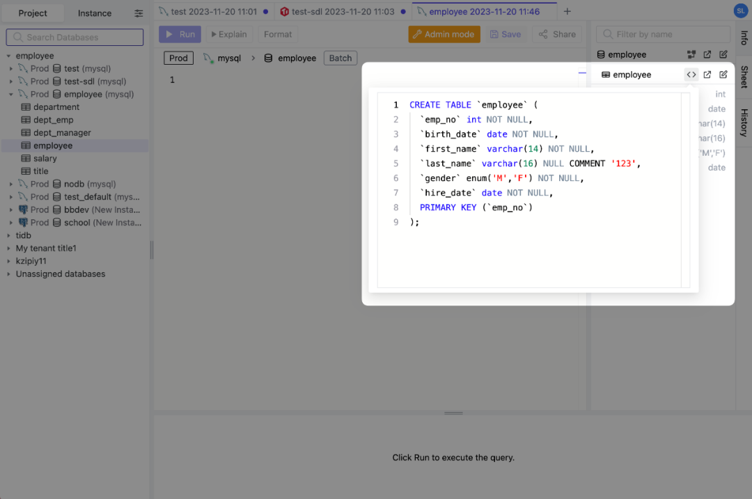Click the edit icon on the employee table row

(723, 74)
